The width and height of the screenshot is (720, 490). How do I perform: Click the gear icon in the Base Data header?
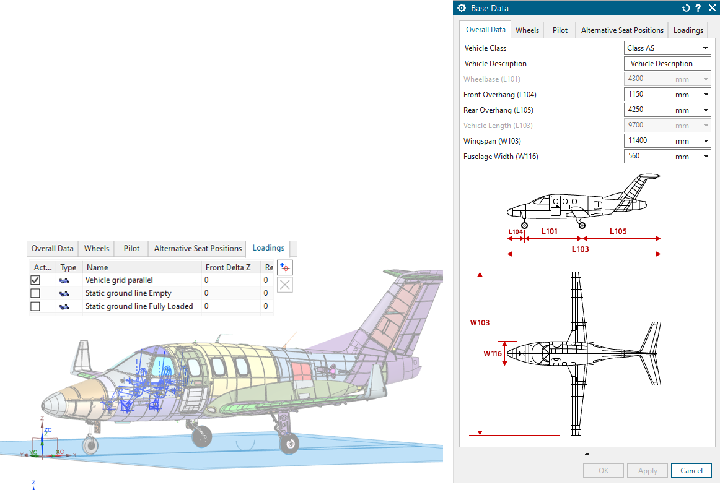[461, 8]
